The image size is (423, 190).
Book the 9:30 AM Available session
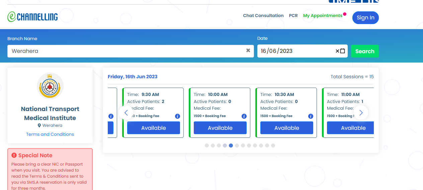154,128
